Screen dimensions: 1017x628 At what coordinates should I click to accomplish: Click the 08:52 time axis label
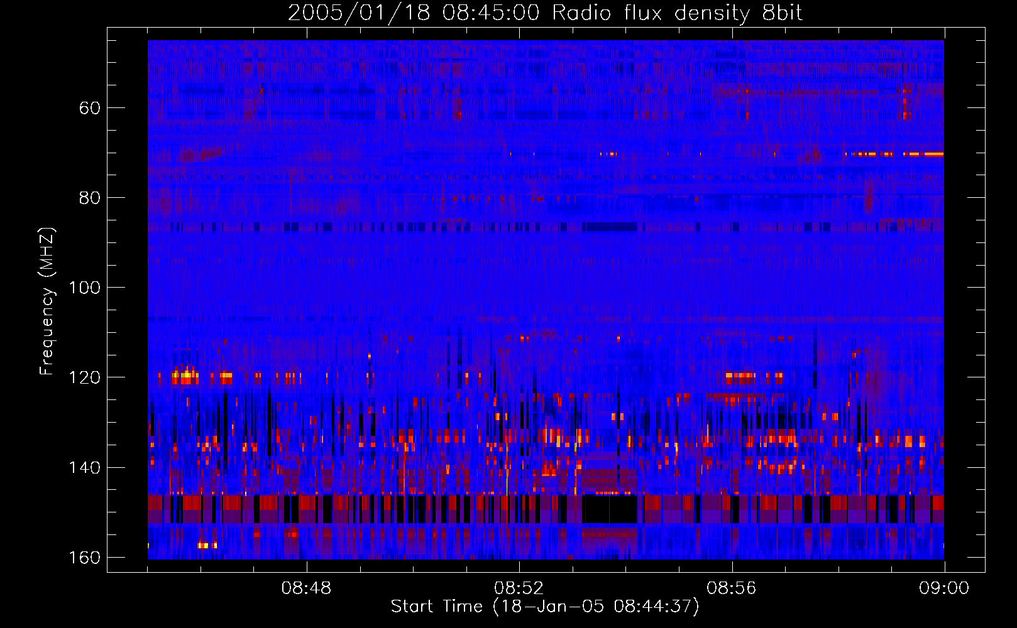(x=519, y=588)
